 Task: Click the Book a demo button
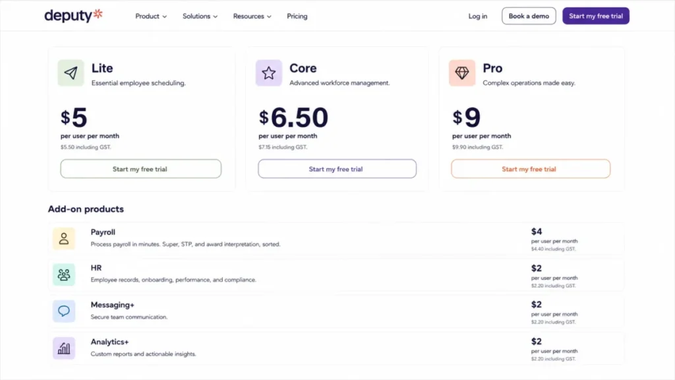pyautogui.click(x=529, y=16)
